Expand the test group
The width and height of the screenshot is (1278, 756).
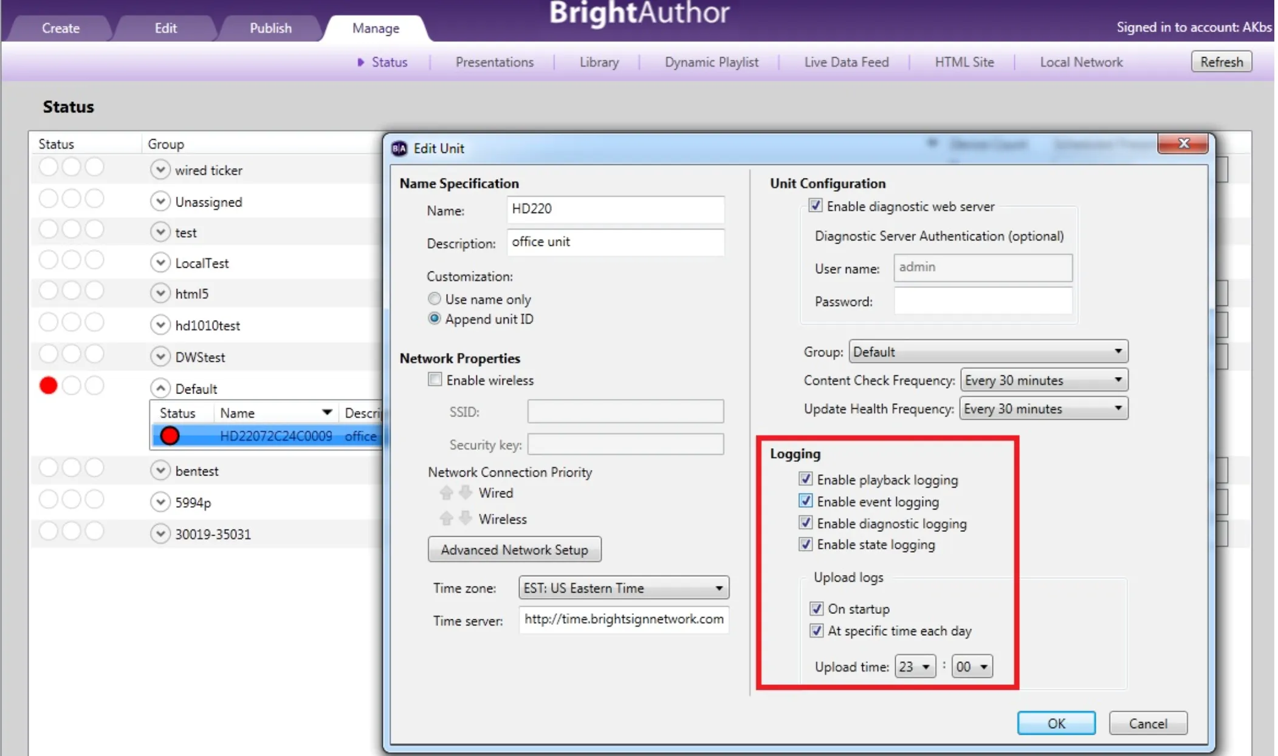point(160,232)
